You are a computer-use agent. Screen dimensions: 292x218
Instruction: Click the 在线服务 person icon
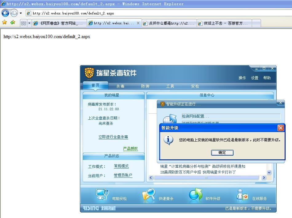coord(242,195)
